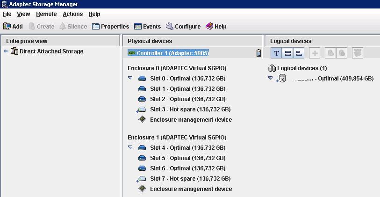This screenshot has height=197, width=380.
Task: Click the Help book icon in toolbar
Action: [209, 27]
